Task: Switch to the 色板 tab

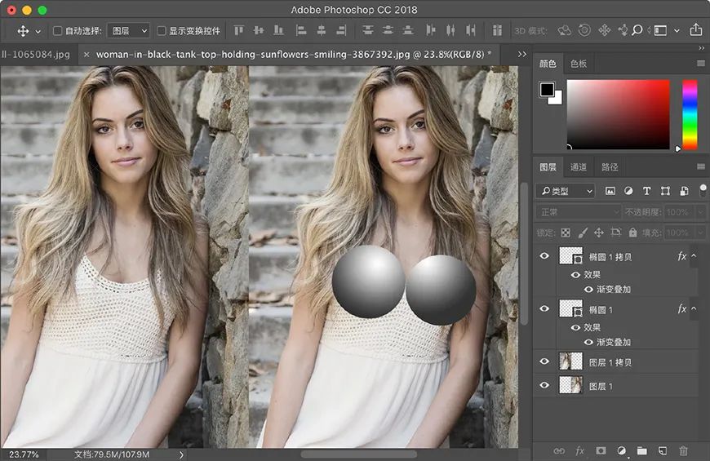Action: 579,64
